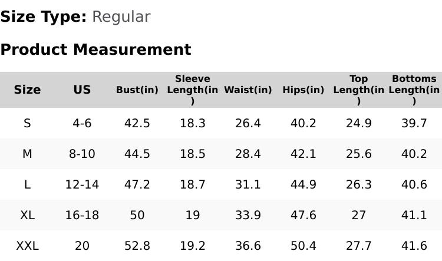
Task: Select the Bust(in) column header
Action: pyautogui.click(x=137, y=90)
